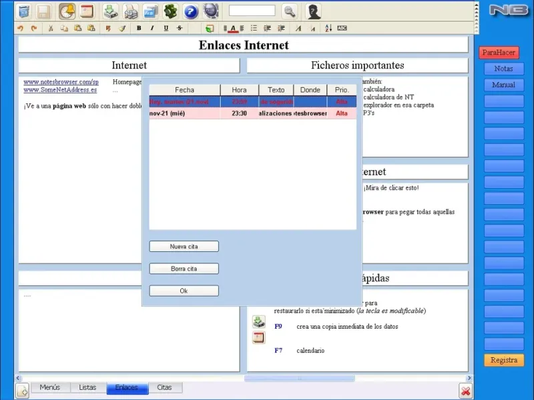Click the red X icon at bottom right
534x400 pixels.
pos(465,391)
